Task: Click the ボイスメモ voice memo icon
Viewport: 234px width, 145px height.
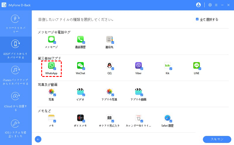Action: click(80, 118)
